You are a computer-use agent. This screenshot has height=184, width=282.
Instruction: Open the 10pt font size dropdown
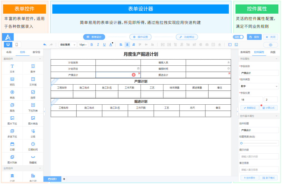pos(83,45)
